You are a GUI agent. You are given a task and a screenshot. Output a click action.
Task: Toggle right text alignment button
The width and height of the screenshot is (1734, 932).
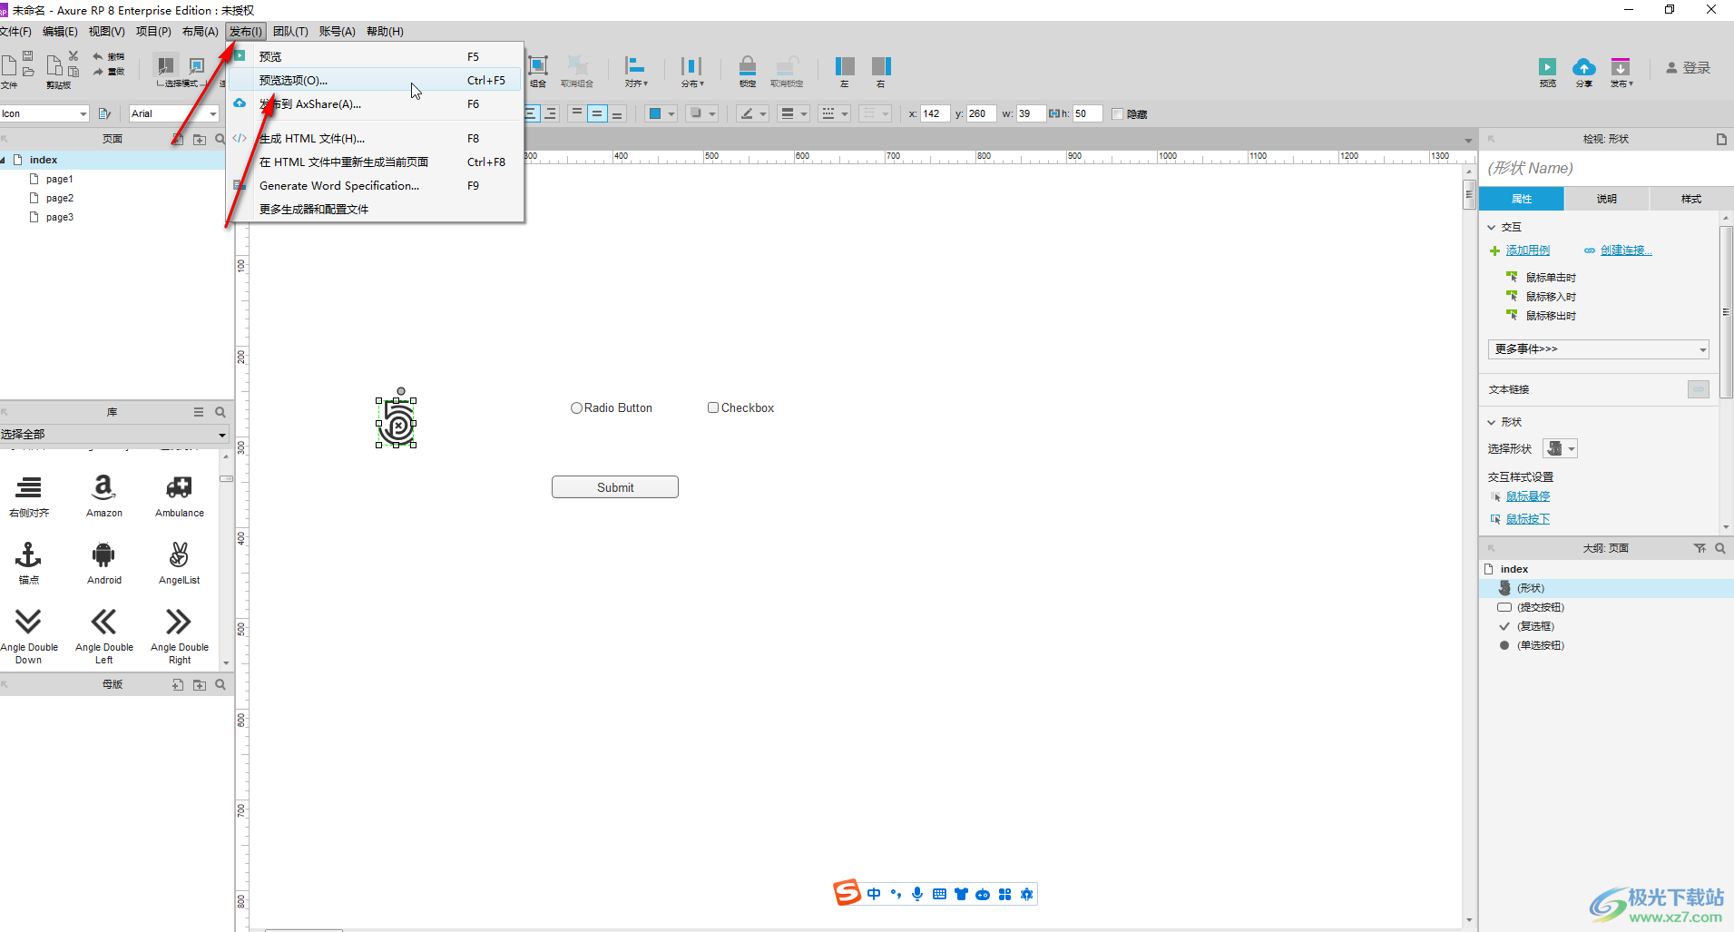click(550, 113)
